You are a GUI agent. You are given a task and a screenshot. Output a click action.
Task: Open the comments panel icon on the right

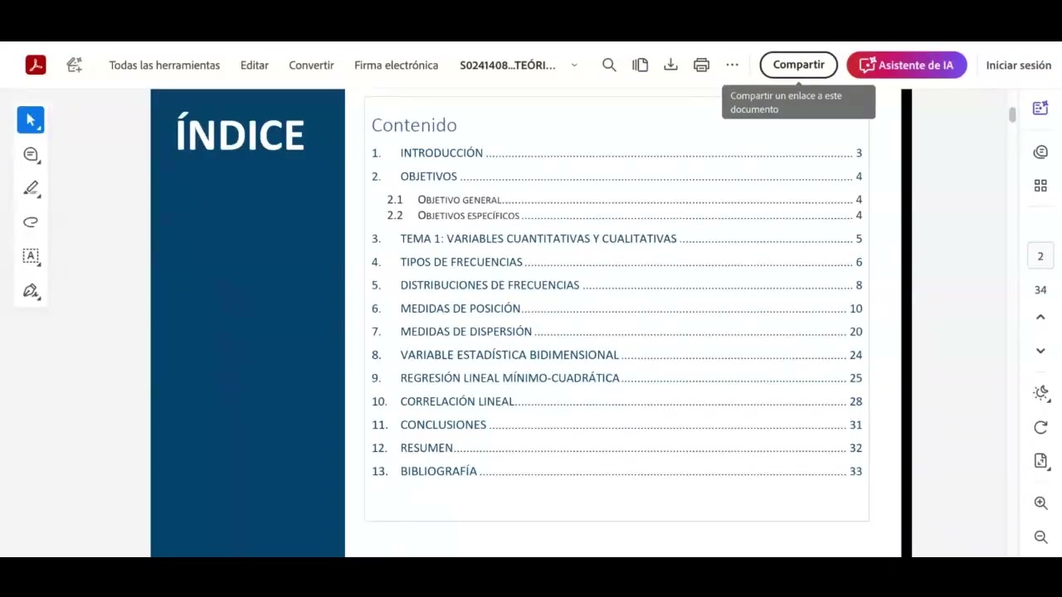click(1040, 152)
